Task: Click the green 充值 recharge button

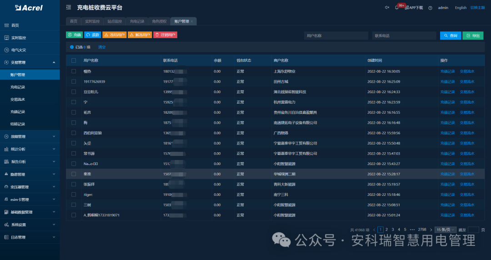Action: coord(74,35)
